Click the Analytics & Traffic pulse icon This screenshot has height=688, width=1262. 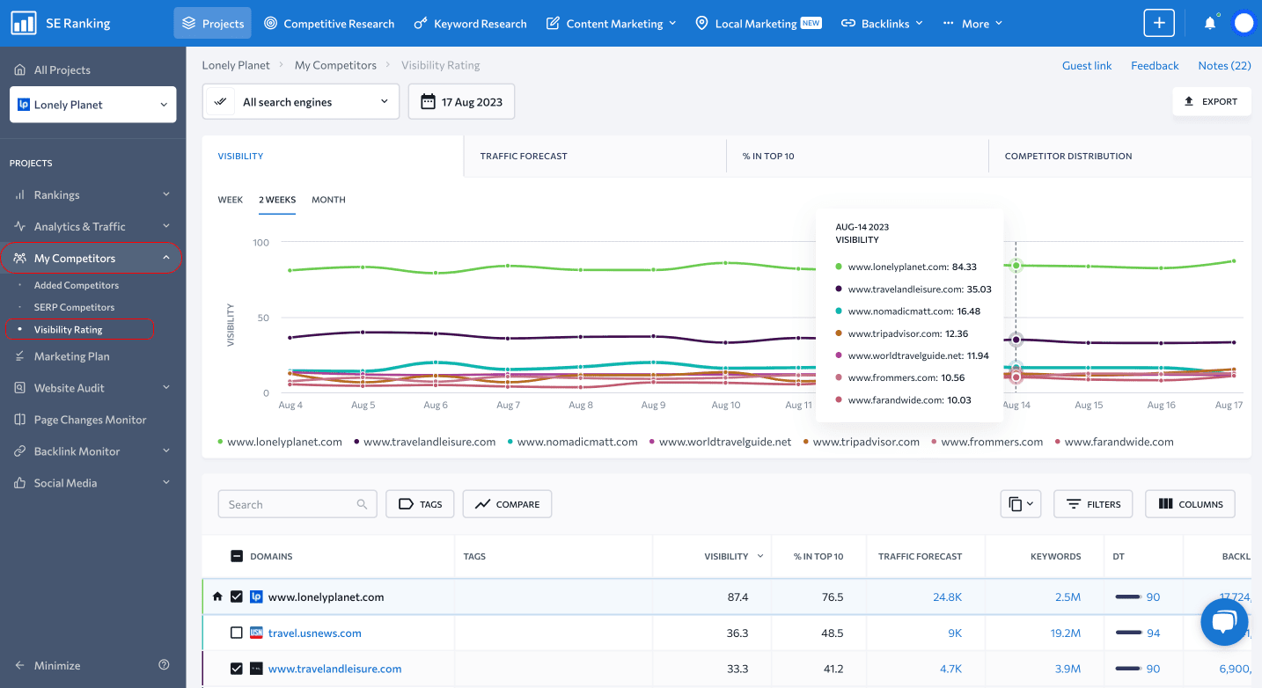point(19,226)
